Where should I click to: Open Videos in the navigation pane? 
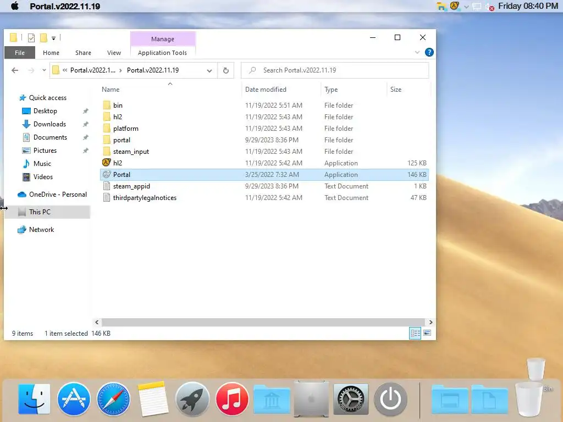pos(43,177)
